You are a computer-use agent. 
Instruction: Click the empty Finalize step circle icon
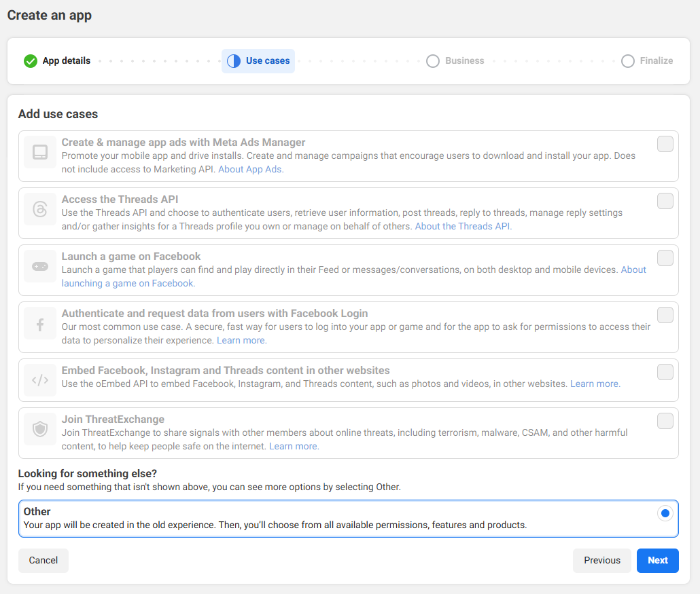(x=628, y=61)
